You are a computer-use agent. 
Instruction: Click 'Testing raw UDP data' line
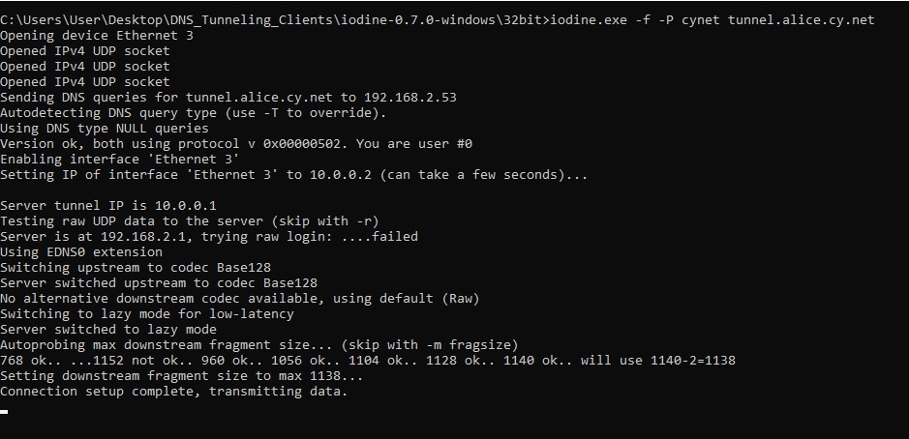(190, 221)
